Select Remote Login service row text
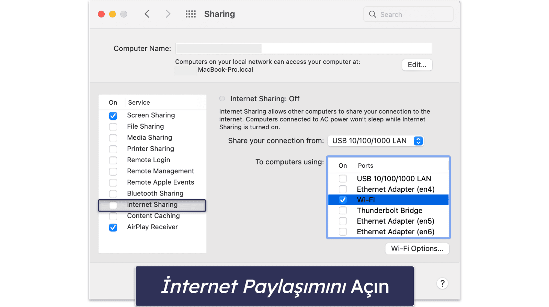This screenshot has width=549, height=307. click(x=148, y=160)
